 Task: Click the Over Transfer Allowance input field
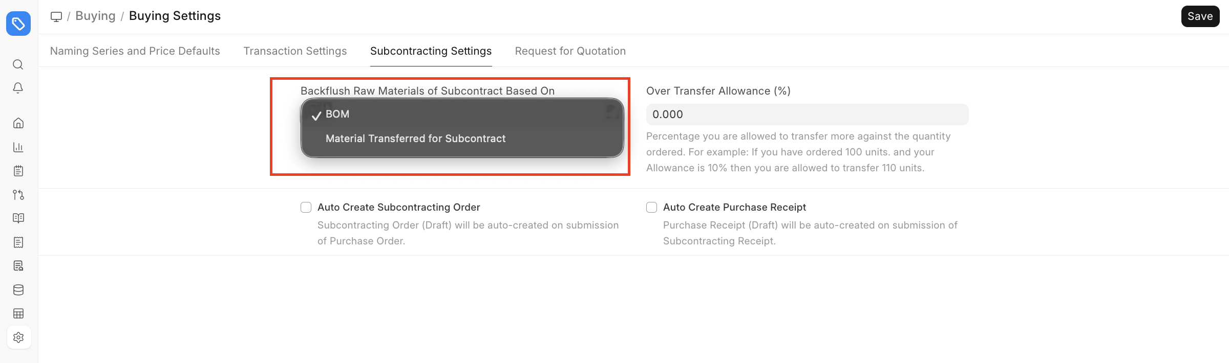(x=807, y=115)
